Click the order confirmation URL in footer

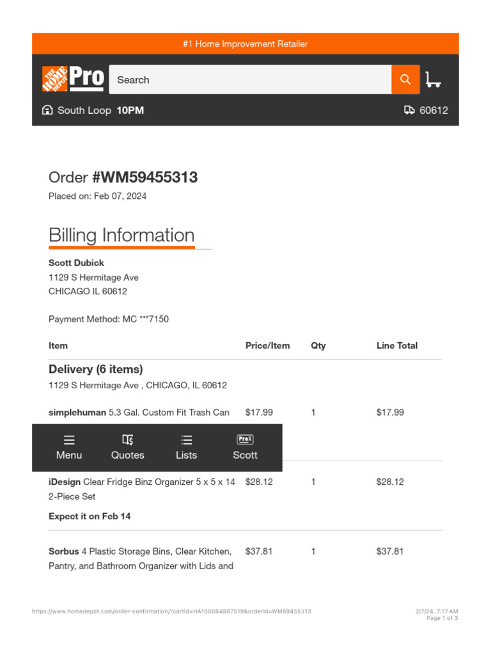[171, 612]
